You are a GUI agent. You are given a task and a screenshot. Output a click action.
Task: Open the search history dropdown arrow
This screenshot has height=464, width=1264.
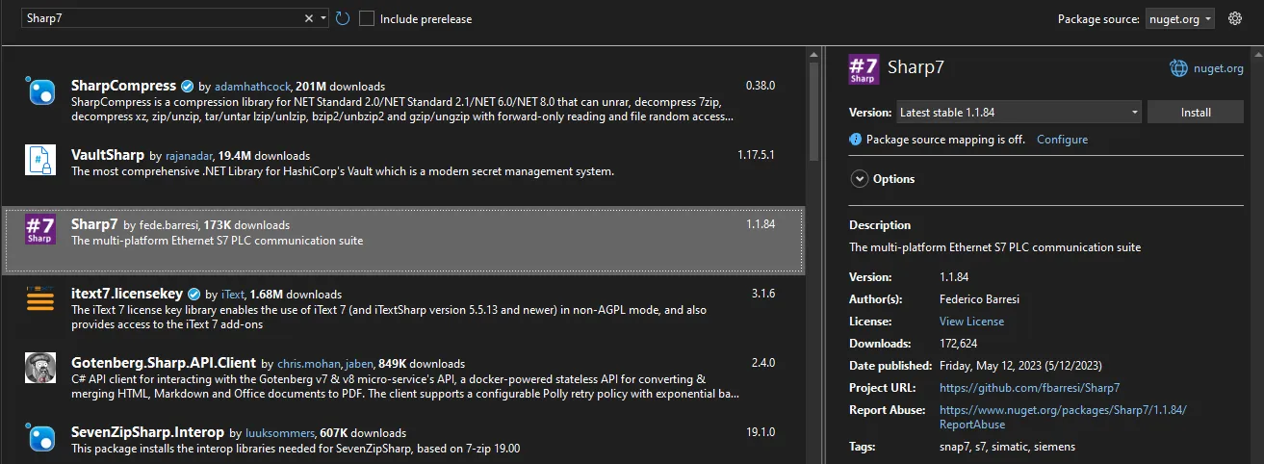coord(323,18)
